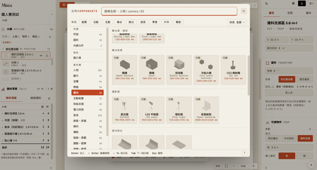The width and height of the screenshot is (317, 170).
Task: Collapse the left sidebar chevron
Action: coord(51,168)
